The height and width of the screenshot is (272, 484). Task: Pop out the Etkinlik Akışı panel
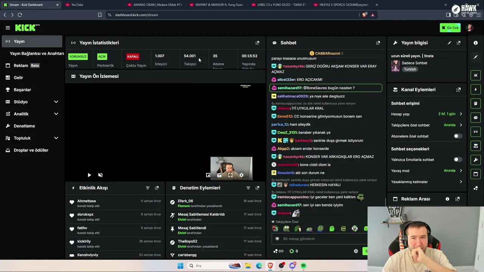coord(157,188)
